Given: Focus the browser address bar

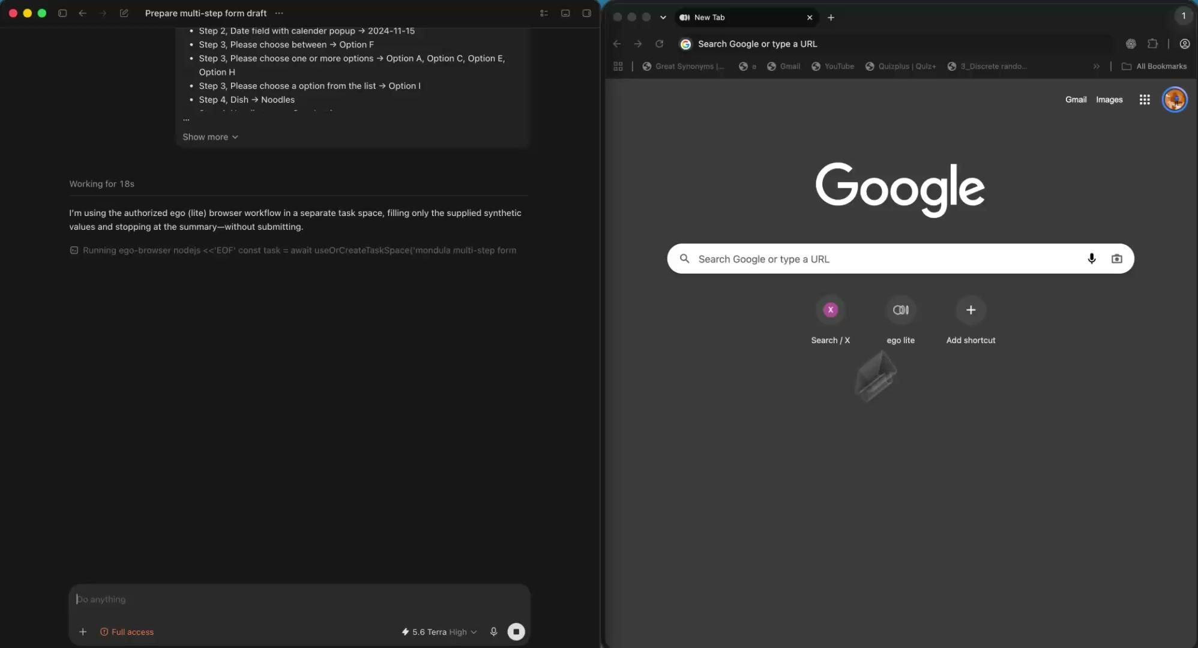Looking at the screenshot, I should (894, 44).
